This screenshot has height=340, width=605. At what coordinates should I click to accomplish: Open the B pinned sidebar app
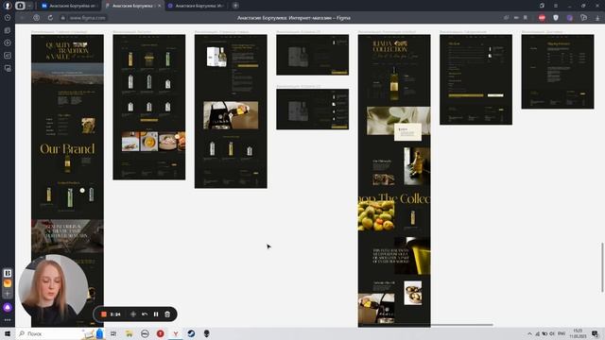8,273
